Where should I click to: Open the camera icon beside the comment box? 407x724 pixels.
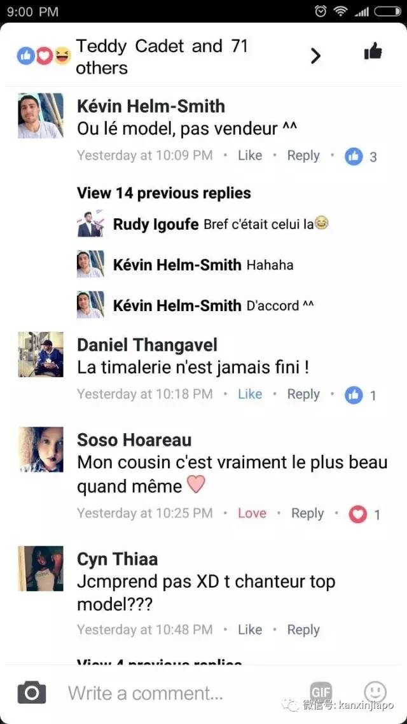click(x=31, y=692)
